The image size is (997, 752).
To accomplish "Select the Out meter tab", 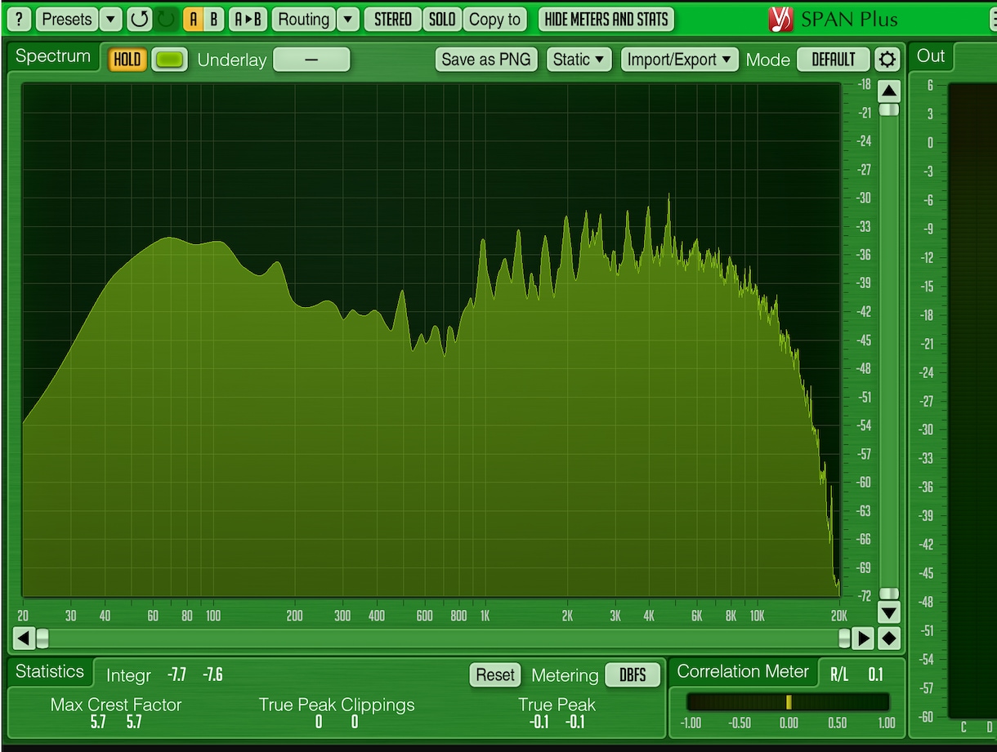I will (x=931, y=56).
